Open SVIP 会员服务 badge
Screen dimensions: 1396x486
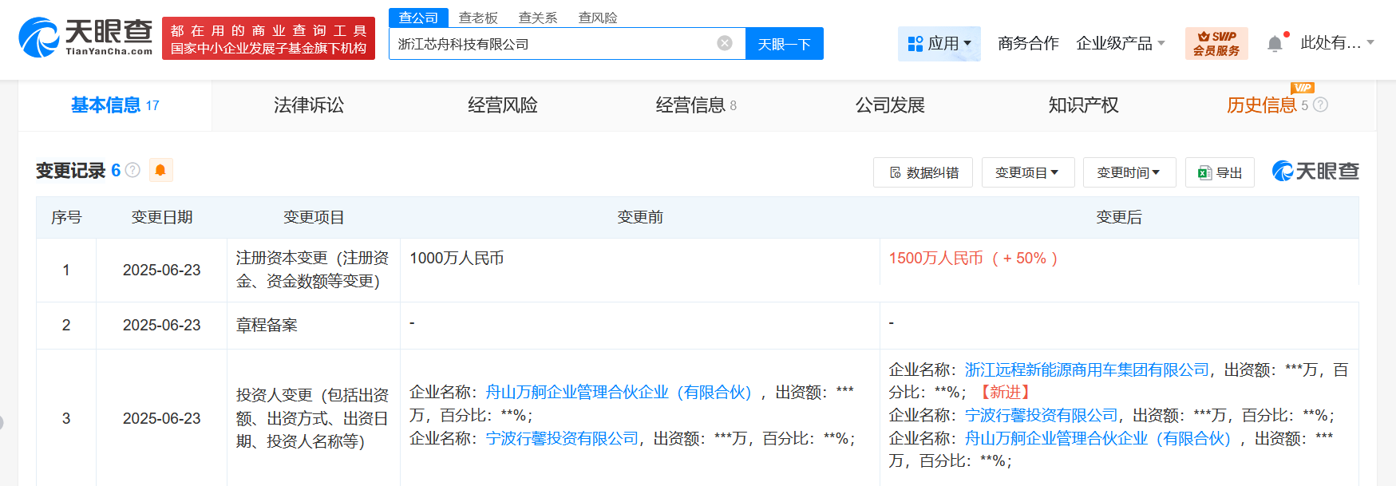pyautogui.click(x=1216, y=43)
